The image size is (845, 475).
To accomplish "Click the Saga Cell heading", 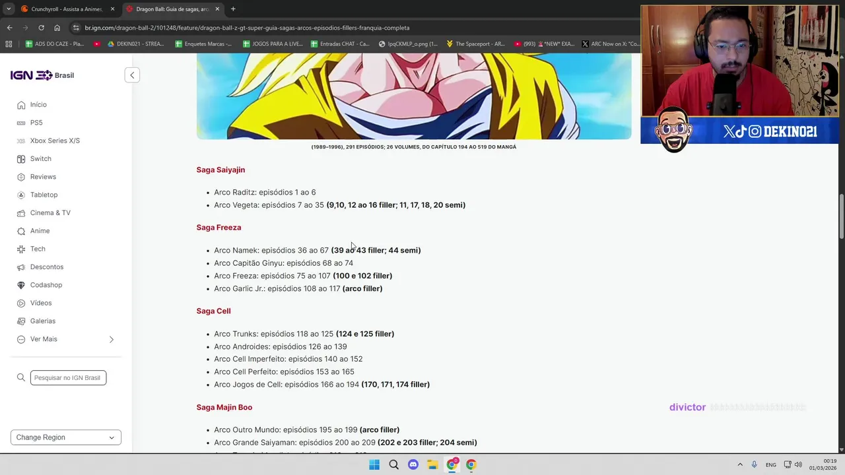I will pyautogui.click(x=213, y=311).
